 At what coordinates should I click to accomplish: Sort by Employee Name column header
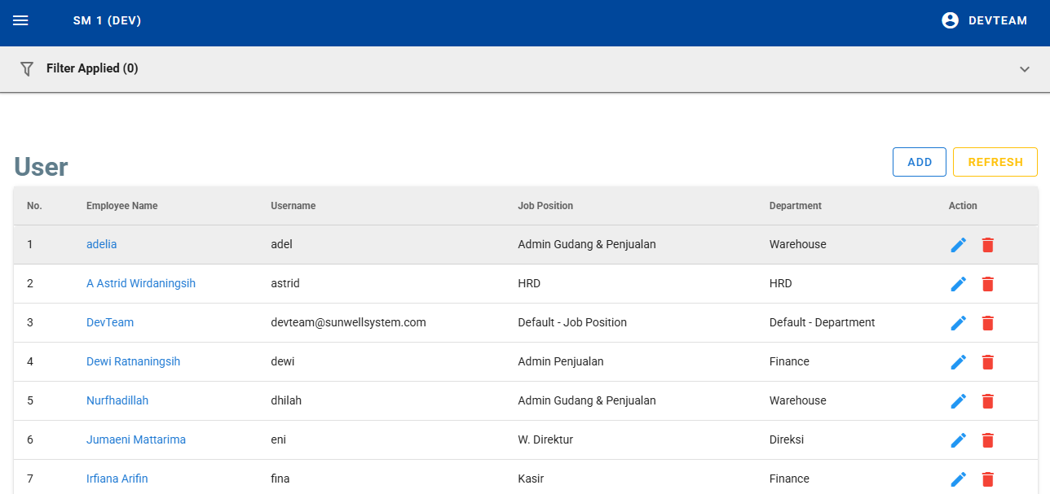coord(122,206)
